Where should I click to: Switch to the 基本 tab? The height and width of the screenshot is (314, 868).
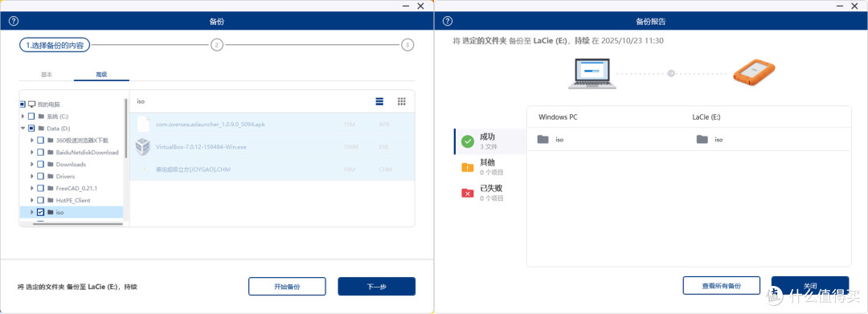47,74
